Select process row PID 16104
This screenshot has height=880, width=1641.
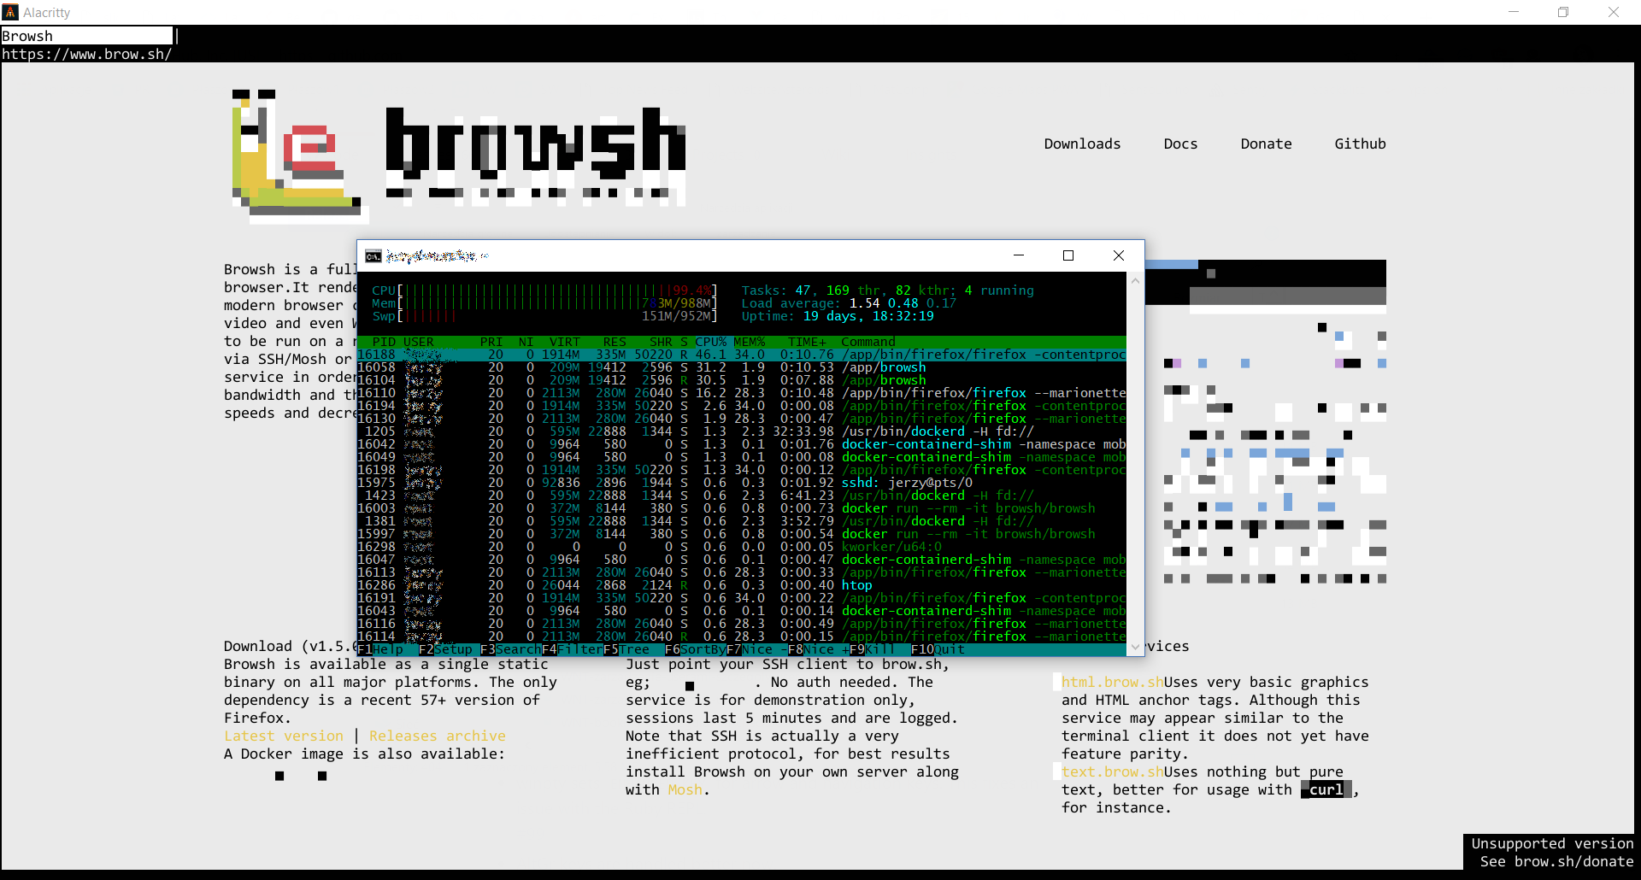tap(742, 380)
